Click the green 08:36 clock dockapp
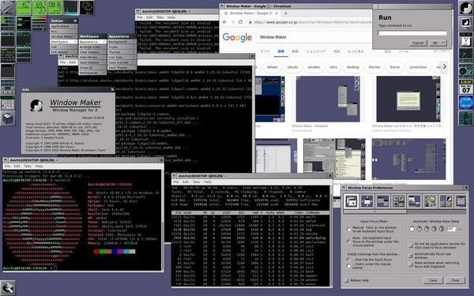Image resolution: width=474 pixels, height=296 pixels. [x=55, y=8]
